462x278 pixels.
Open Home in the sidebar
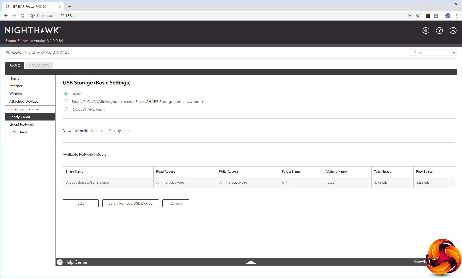coord(30,78)
